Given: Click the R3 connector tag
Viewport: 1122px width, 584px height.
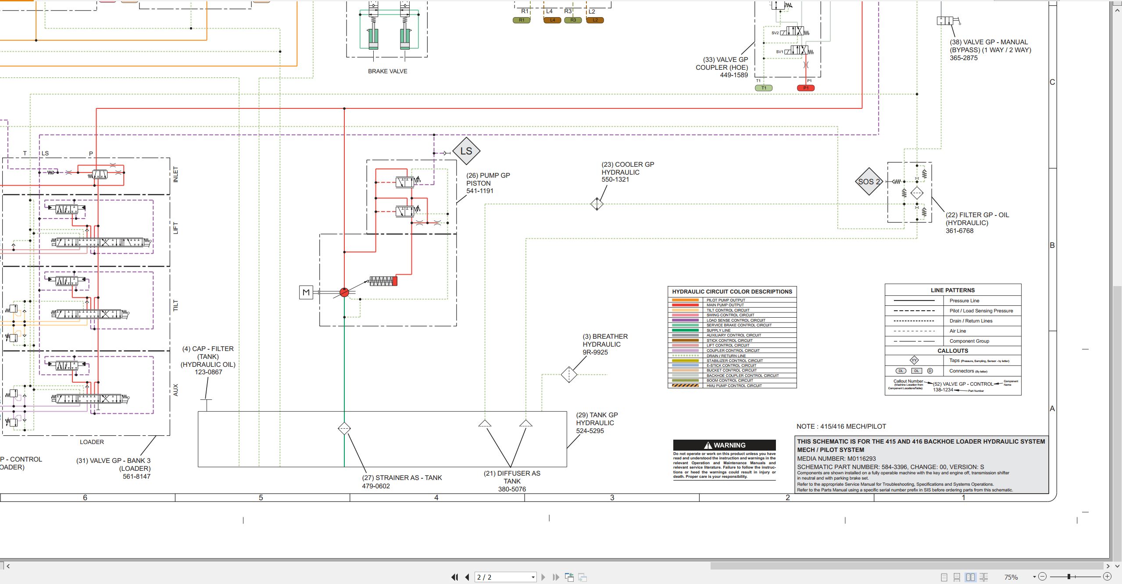Looking at the screenshot, I should tap(573, 20).
